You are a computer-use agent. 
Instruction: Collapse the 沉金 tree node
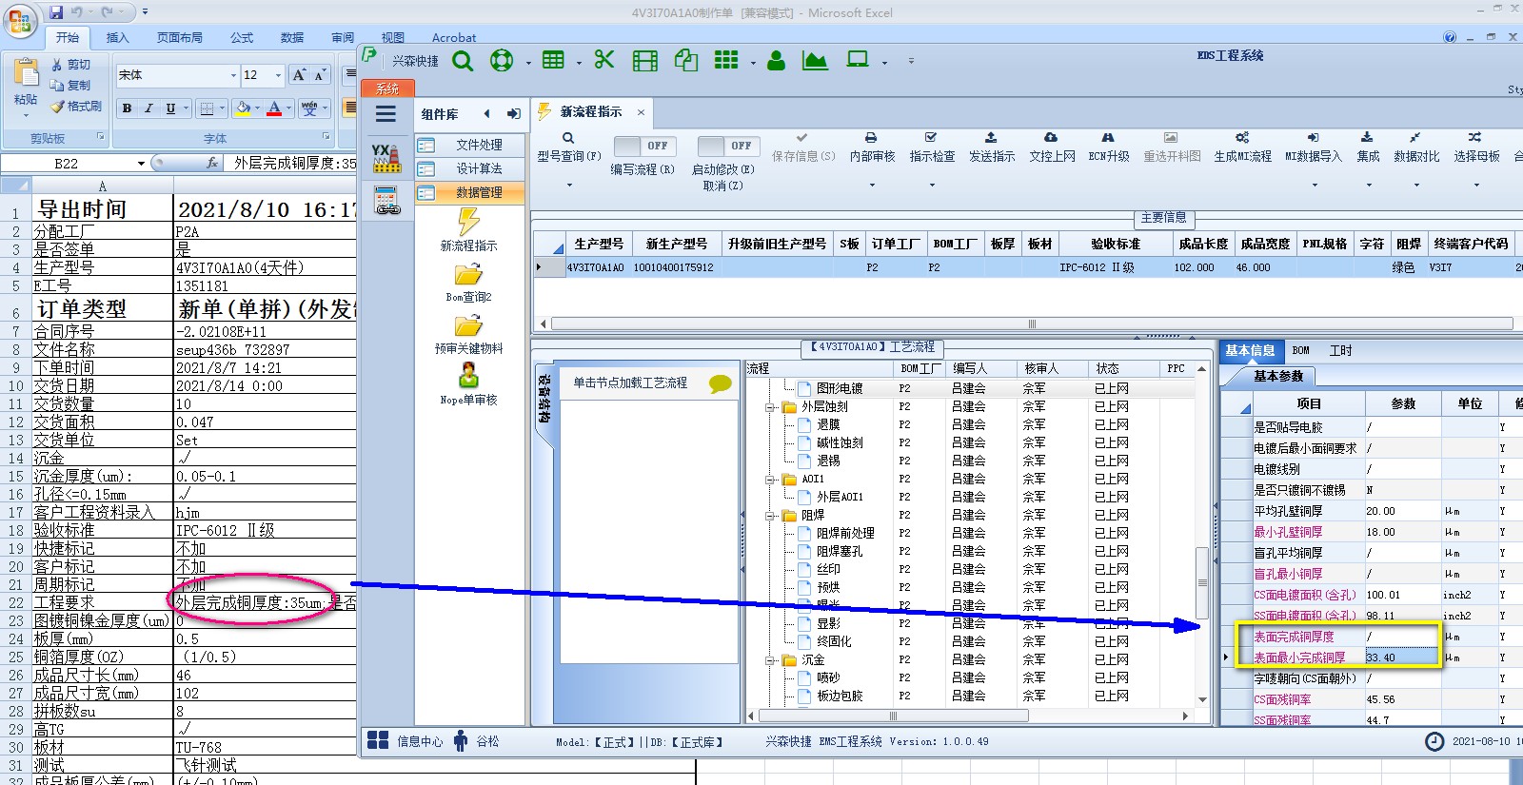pos(770,660)
